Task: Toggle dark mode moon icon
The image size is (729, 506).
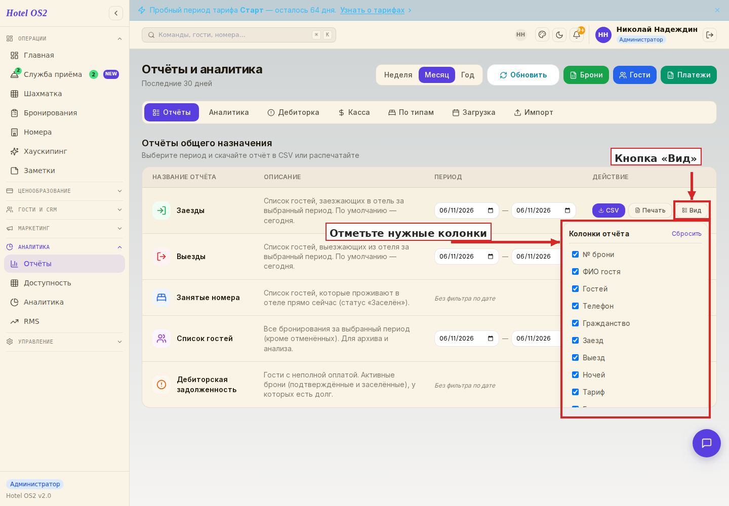Action: coord(559,34)
